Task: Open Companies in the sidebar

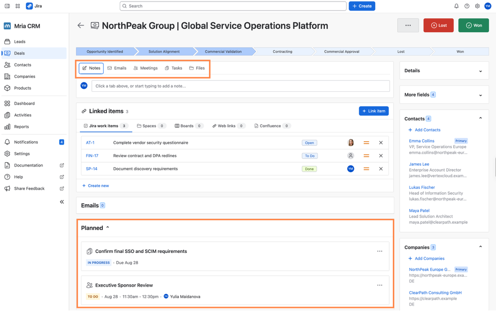Action: point(34,76)
